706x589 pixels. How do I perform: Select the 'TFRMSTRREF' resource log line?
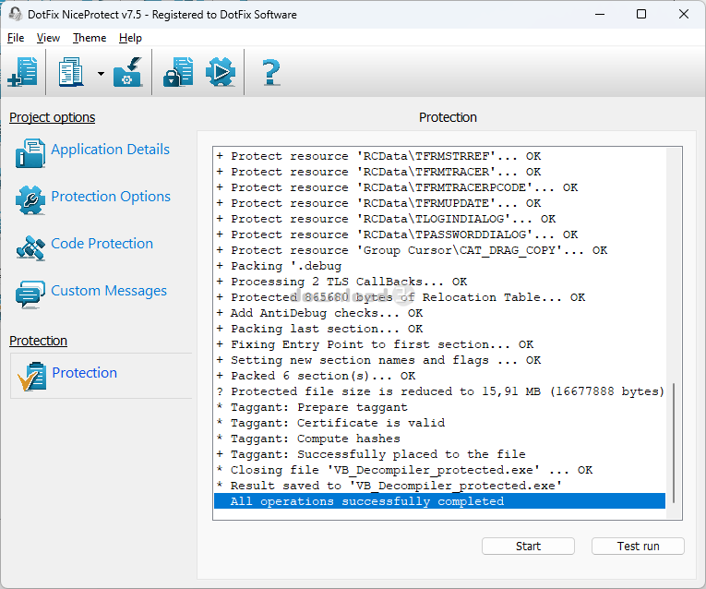click(x=439, y=156)
